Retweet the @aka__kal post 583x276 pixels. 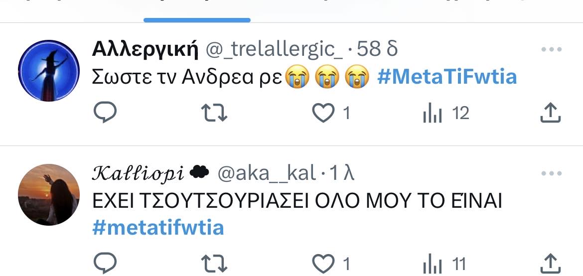click(214, 264)
